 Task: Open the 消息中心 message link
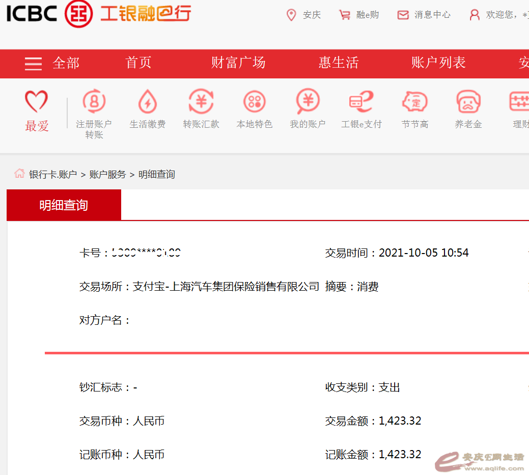424,15
